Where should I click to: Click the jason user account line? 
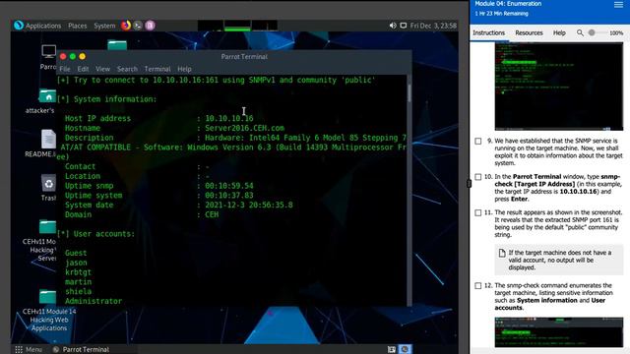[x=76, y=263]
